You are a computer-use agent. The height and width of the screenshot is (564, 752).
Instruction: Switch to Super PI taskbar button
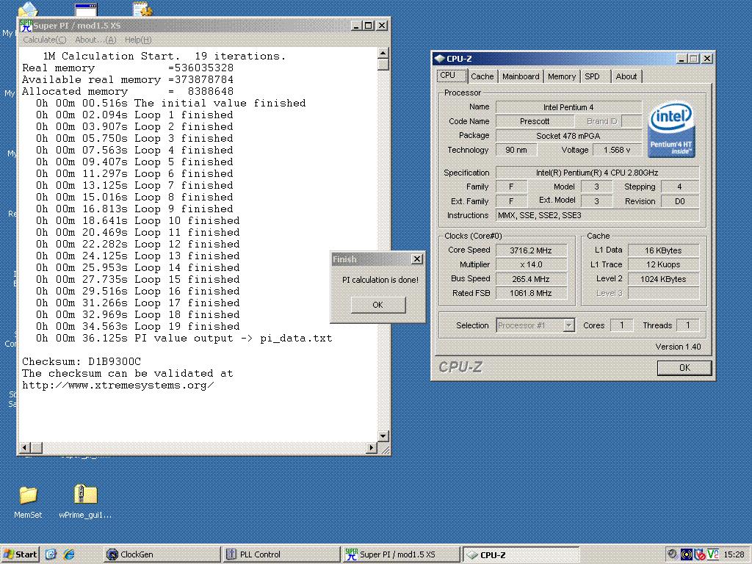[401, 554]
